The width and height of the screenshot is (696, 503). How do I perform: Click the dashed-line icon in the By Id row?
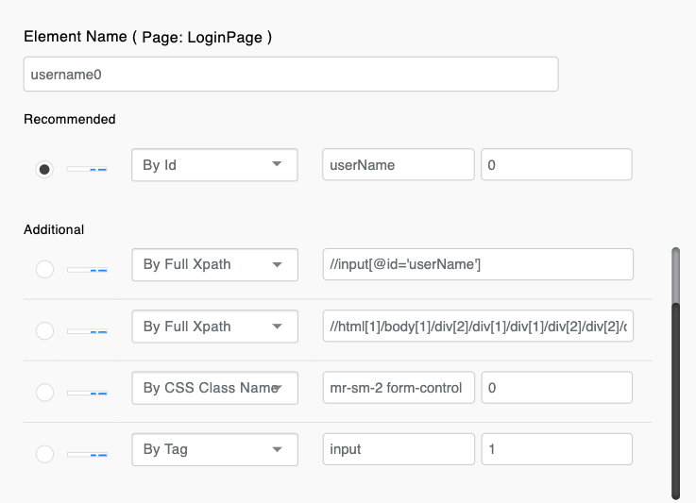87,169
